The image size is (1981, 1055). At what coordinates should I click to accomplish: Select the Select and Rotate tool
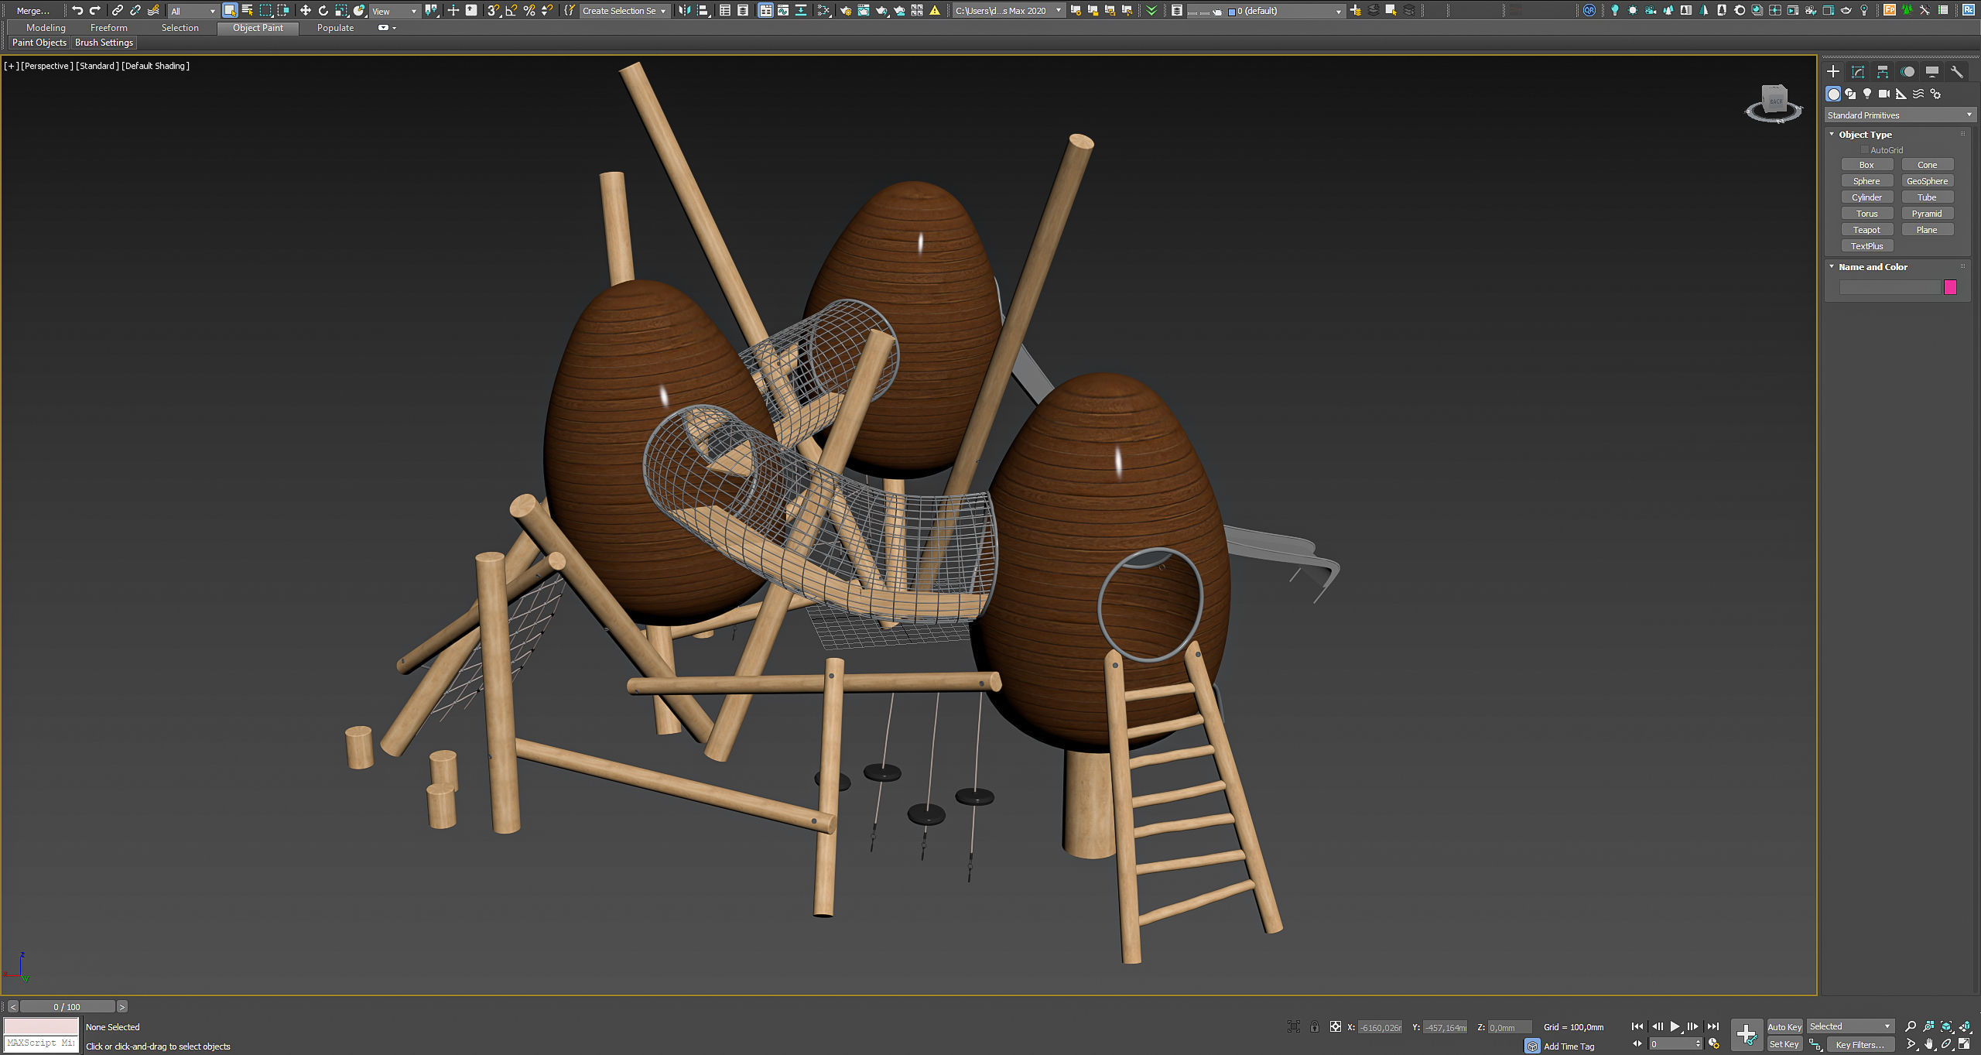click(x=323, y=10)
